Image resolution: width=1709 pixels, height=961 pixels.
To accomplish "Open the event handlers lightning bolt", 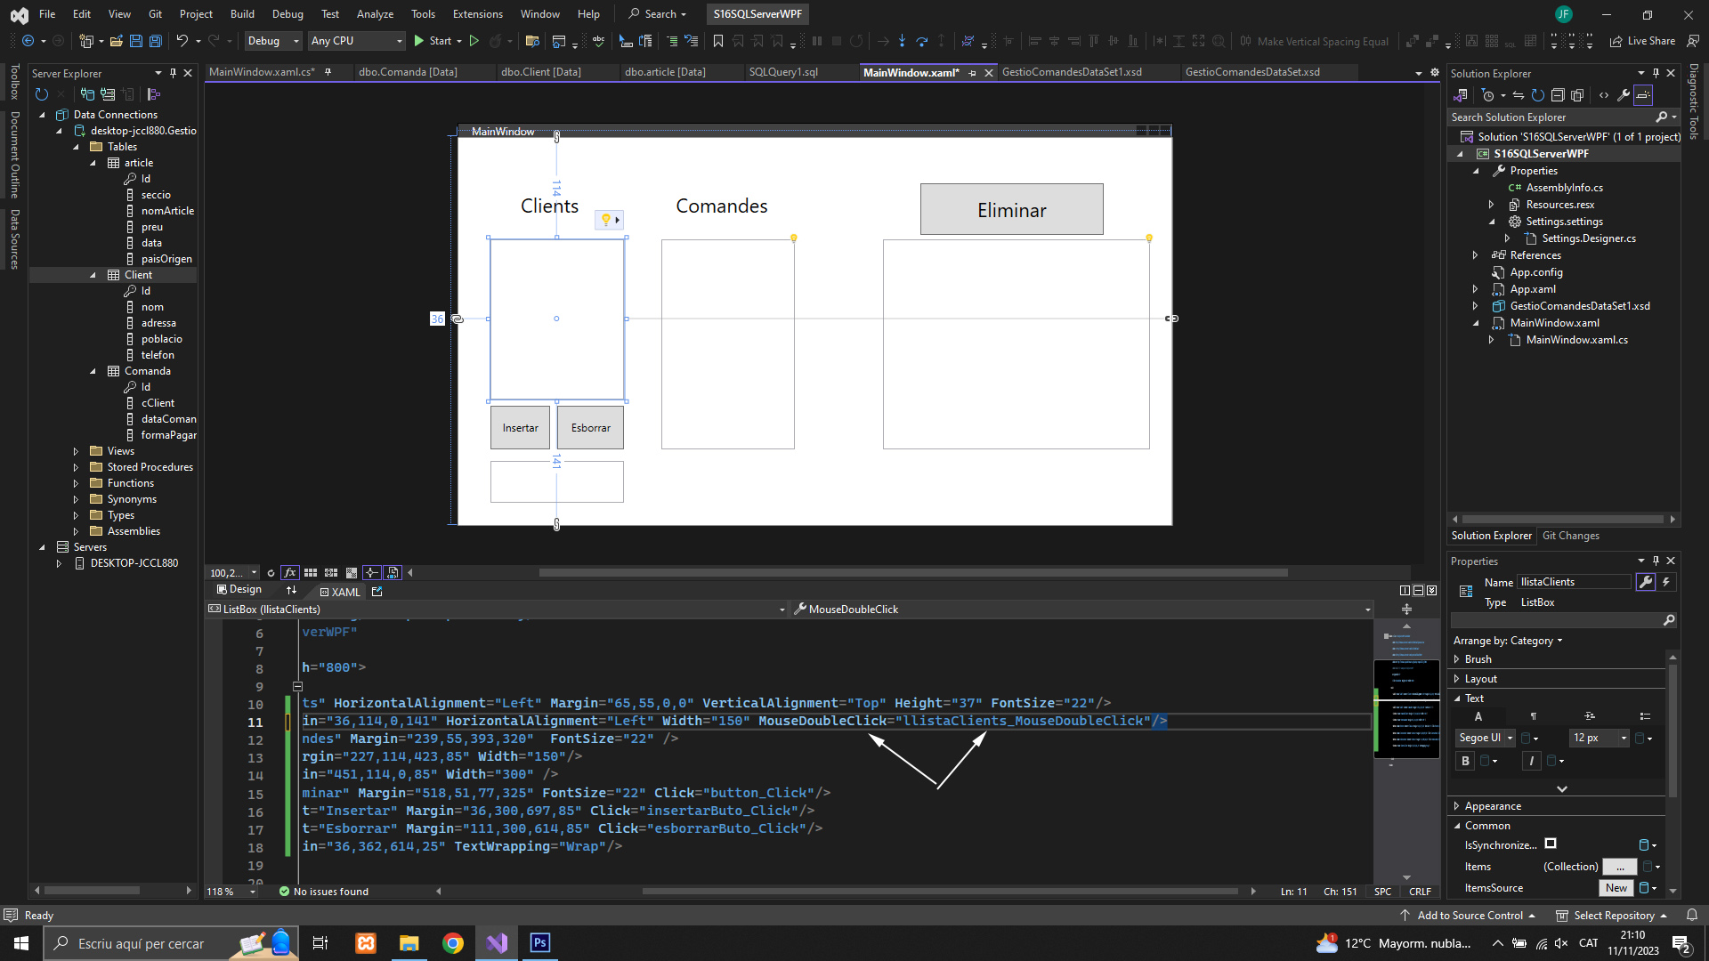I will (1666, 582).
